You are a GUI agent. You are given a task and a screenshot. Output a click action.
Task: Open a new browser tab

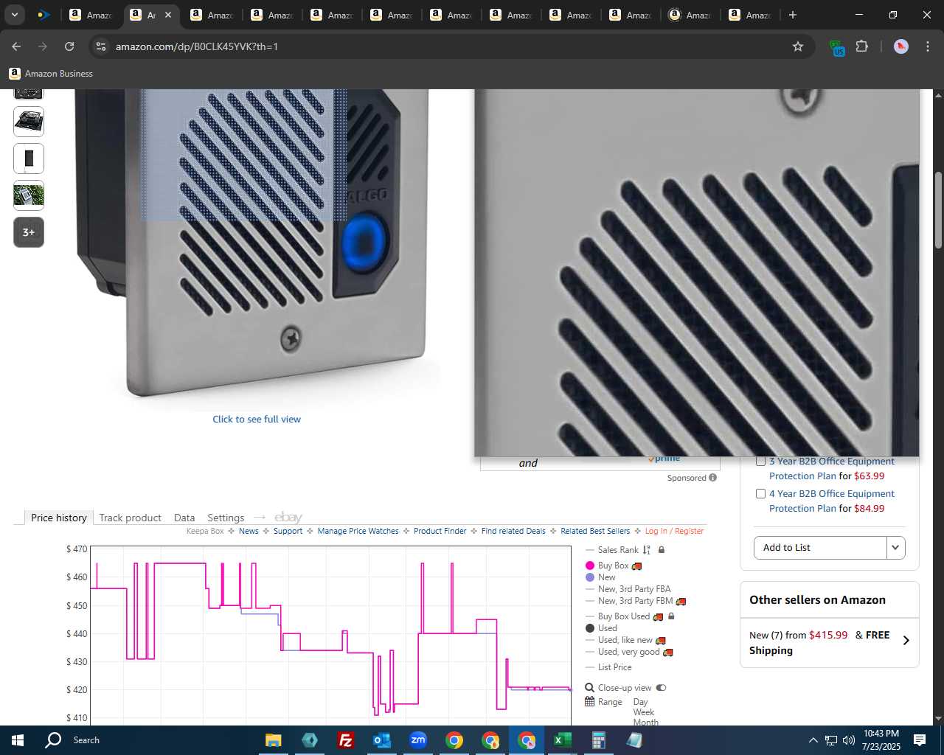pyautogui.click(x=793, y=15)
